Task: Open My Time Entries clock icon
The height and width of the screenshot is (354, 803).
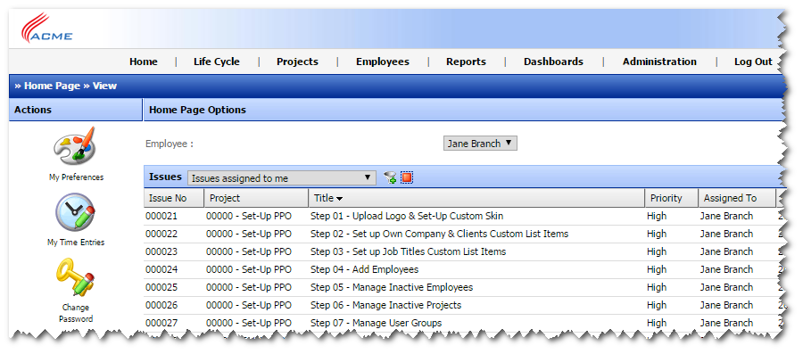Action: pos(75,212)
